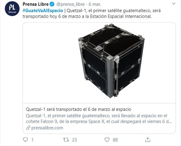Image resolution: width=181 pixels, height=146 pixels.
Task: Open the tweet reply bubble icon
Action: [x=25, y=140]
